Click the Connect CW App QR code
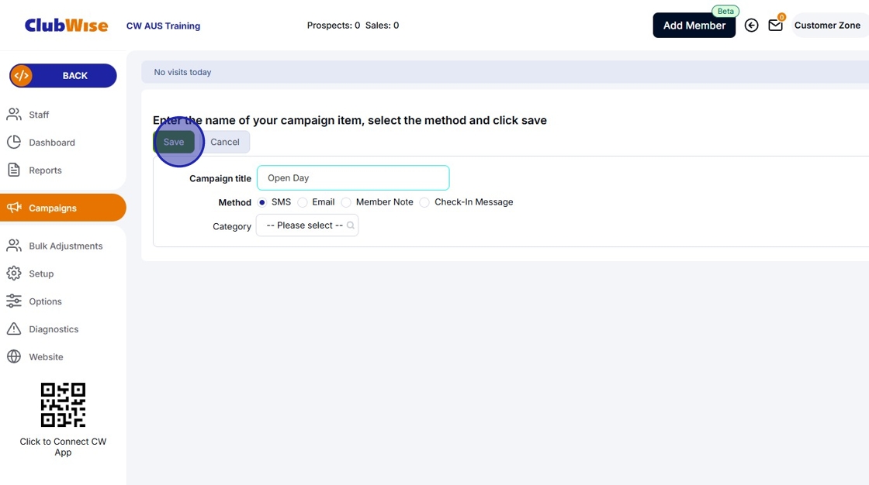Image resolution: width=869 pixels, height=485 pixels. [63, 404]
